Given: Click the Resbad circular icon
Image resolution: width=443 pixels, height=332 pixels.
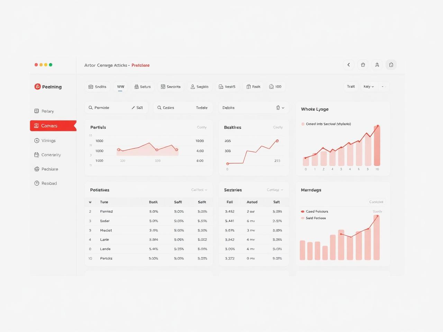Looking at the screenshot, I should pos(37,183).
